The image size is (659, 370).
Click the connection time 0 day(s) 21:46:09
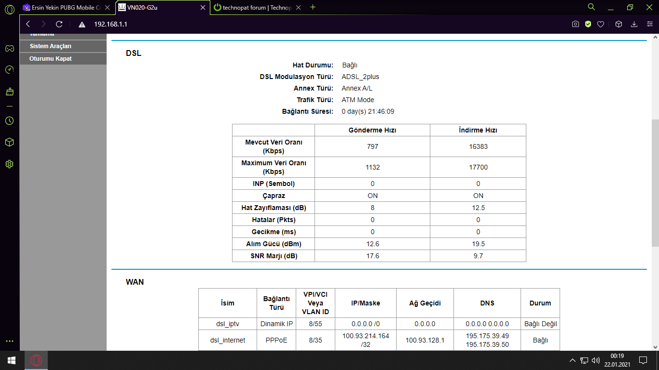(x=368, y=111)
